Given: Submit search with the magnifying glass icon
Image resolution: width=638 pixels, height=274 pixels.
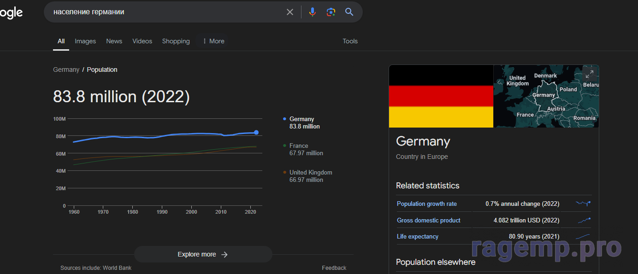Looking at the screenshot, I should coord(349,12).
